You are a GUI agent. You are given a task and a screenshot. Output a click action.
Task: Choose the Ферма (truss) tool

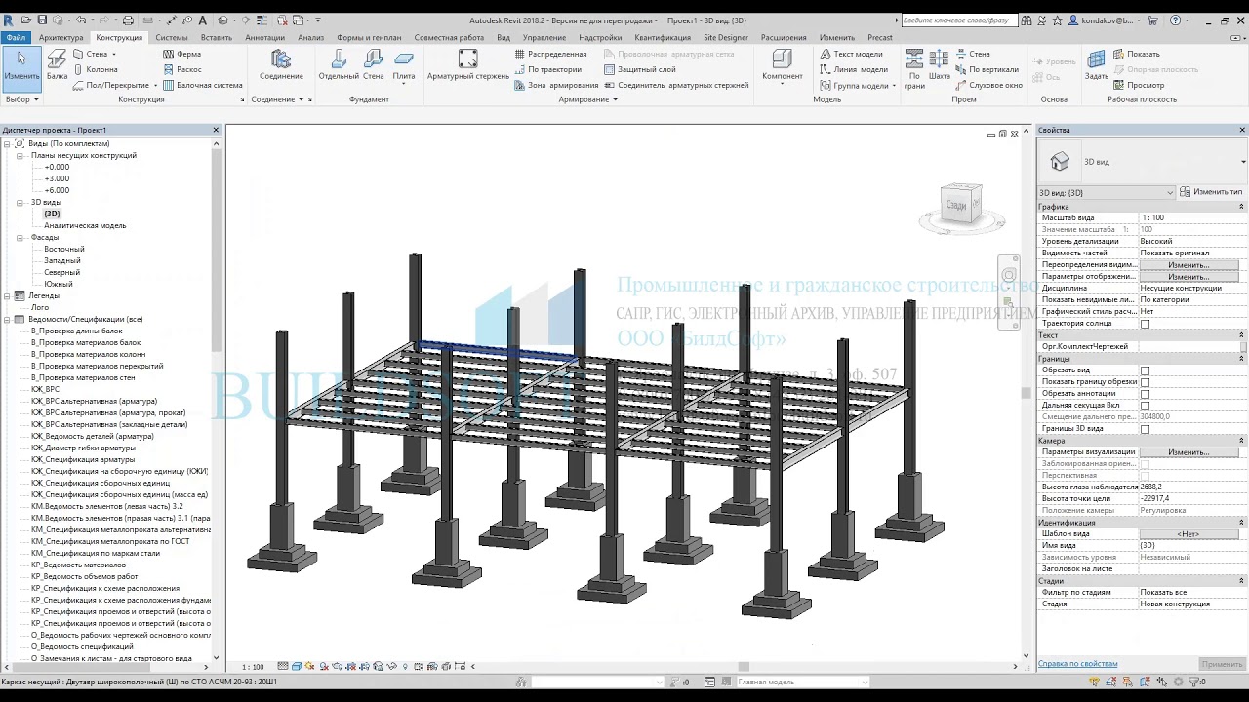(182, 54)
